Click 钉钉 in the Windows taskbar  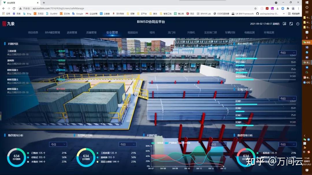click(x=307, y=82)
